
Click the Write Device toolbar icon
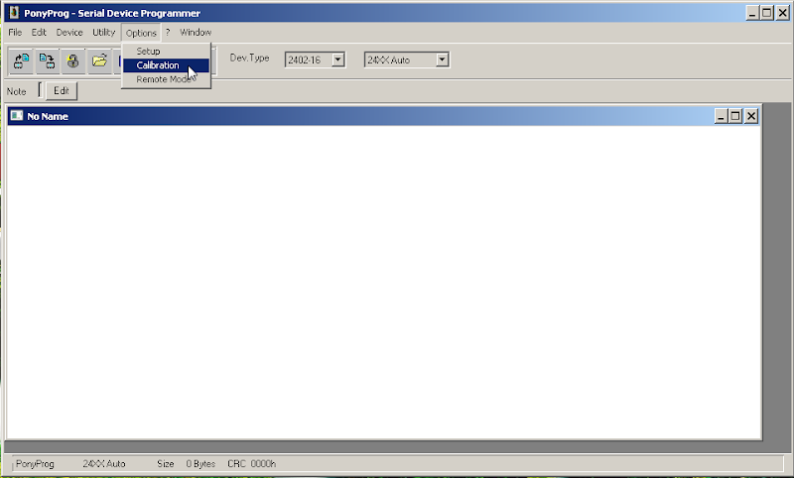[x=47, y=60]
